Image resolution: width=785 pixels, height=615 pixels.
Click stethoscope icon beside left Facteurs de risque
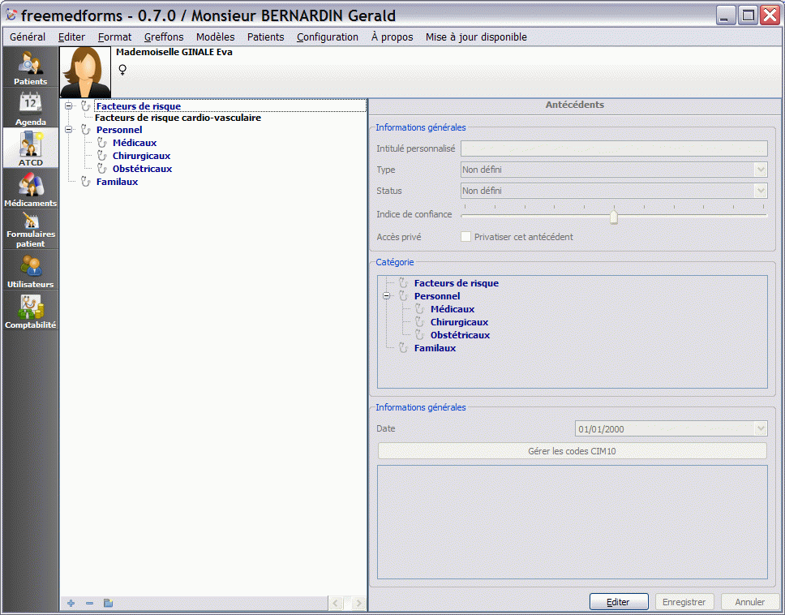coord(86,106)
